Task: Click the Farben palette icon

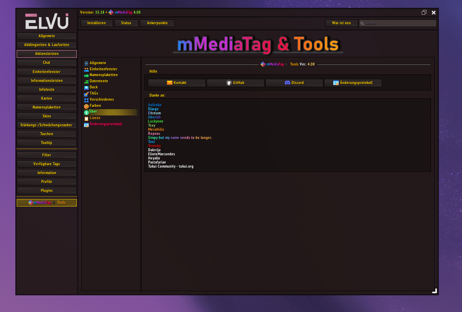Action: coord(86,106)
